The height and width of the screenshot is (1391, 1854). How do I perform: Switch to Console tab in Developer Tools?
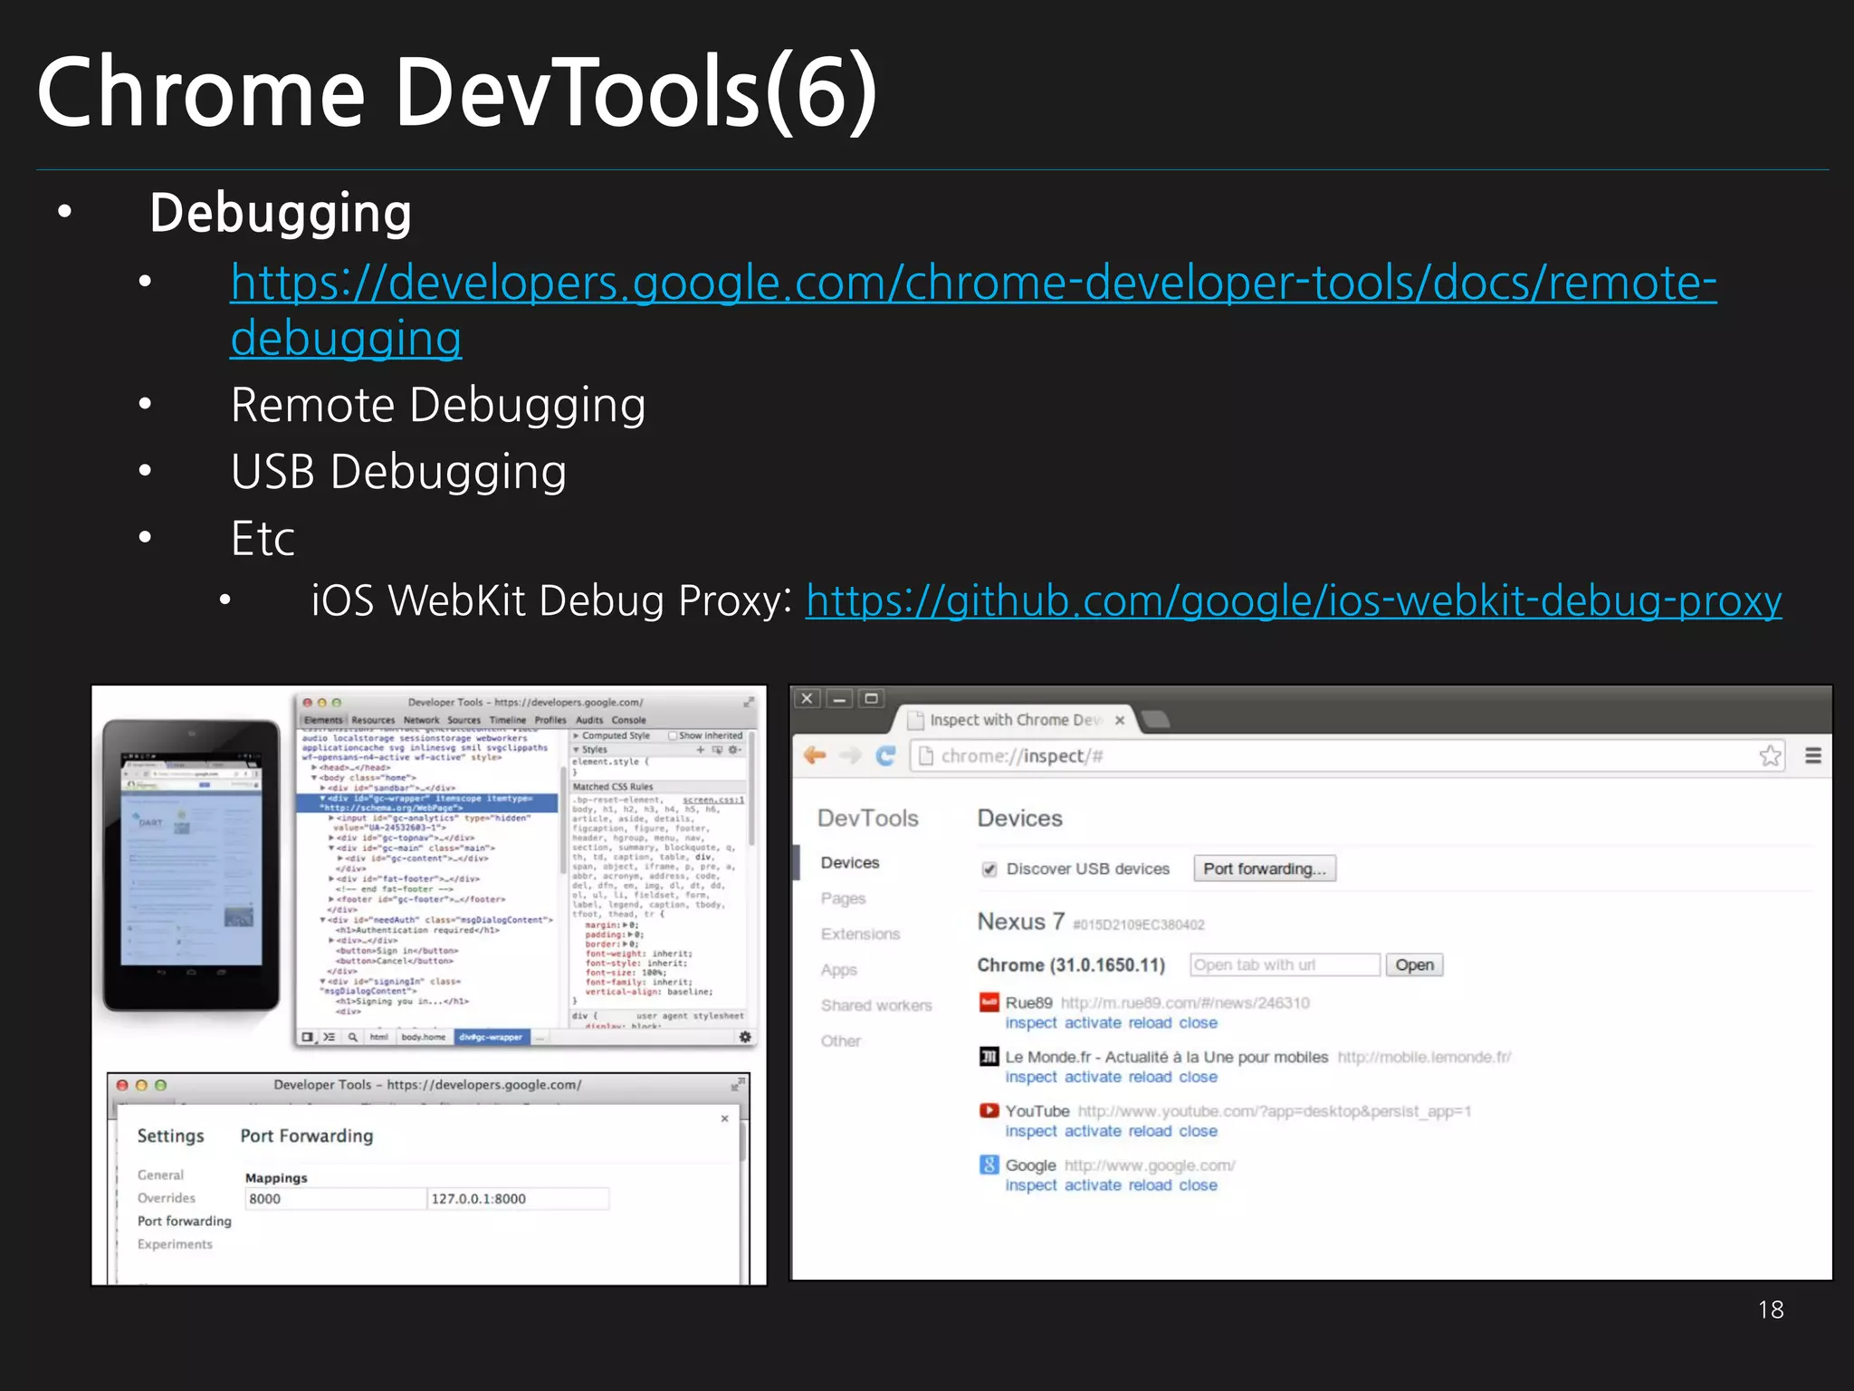pos(629,720)
